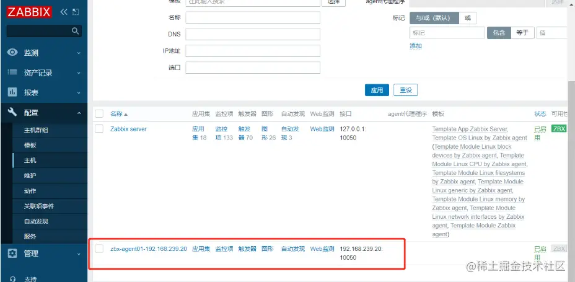575x282 pixels.
Task: Focus the 标记 tag name input
Action: [447, 33]
